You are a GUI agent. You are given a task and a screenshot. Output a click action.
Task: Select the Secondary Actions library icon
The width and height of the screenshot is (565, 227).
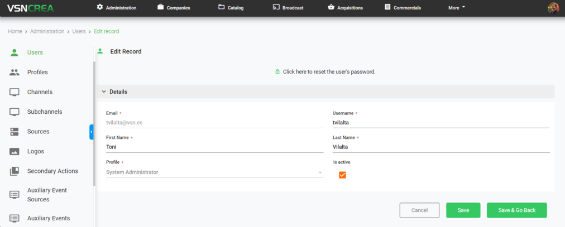tap(15, 171)
